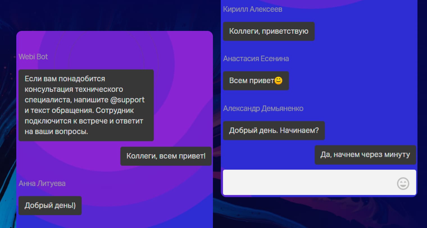Click the message 'Добрый день. Начинаем?'
The width and height of the screenshot is (427, 228).
pyautogui.click(x=274, y=131)
